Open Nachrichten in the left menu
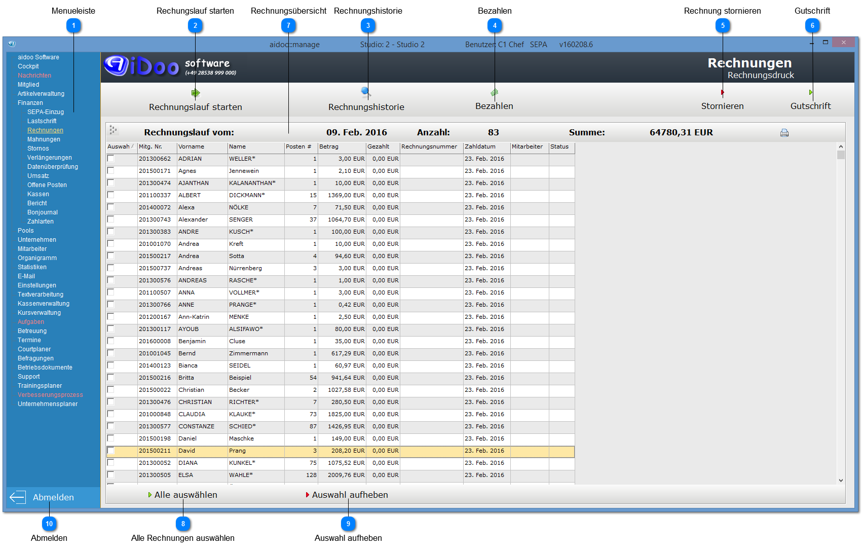The width and height of the screenshot is (863, 551). tap(34, 76)
